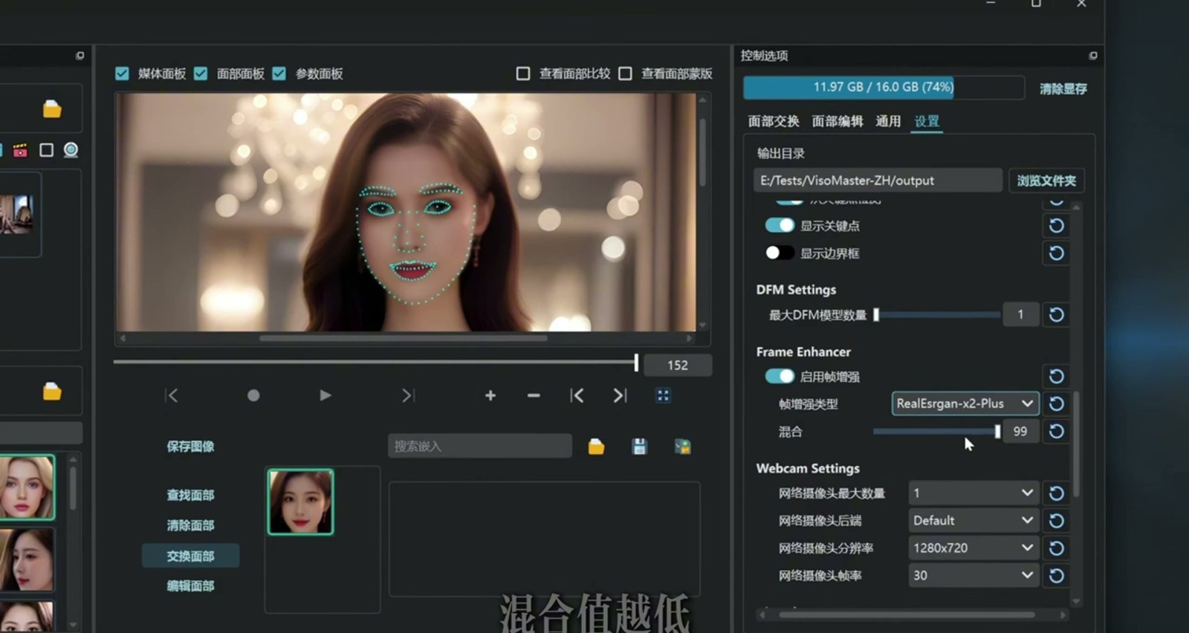Click the 浏览文件夹 button
The height and width of the screenshot is (633, 1189).
point(1046,181)
